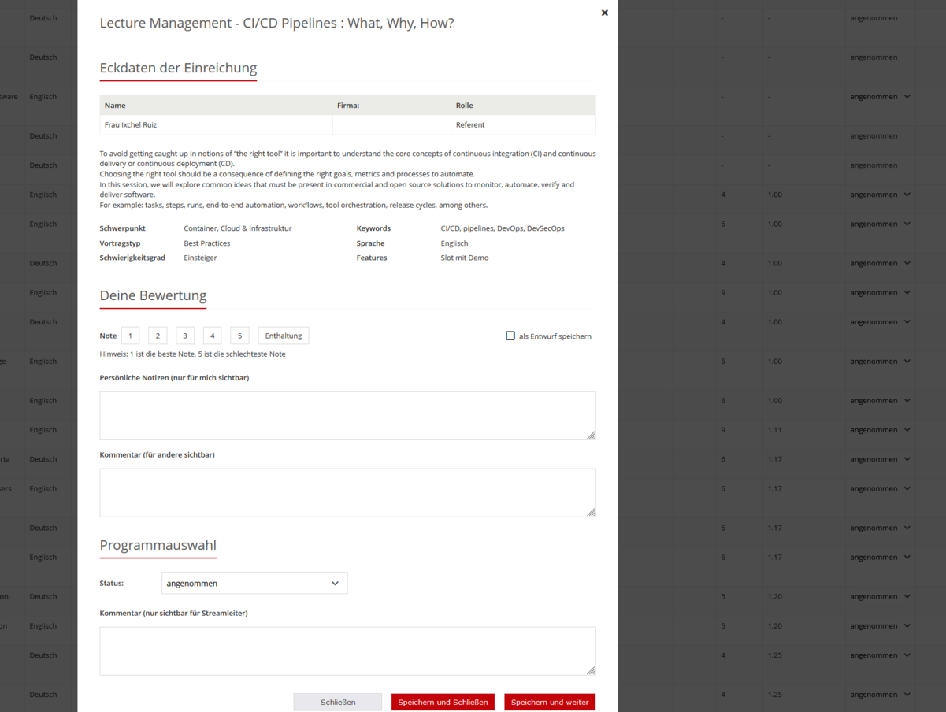Image resolution: width=946 pixels, height=712 pixels.
Task: Select grade 2 as rating
Action: [x=158, y=336]
